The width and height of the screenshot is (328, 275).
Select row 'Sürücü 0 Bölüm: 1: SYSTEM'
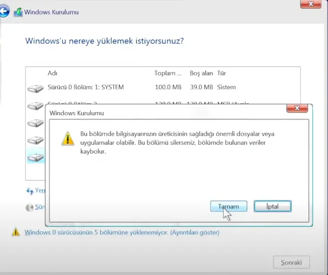tap(163, 87)
